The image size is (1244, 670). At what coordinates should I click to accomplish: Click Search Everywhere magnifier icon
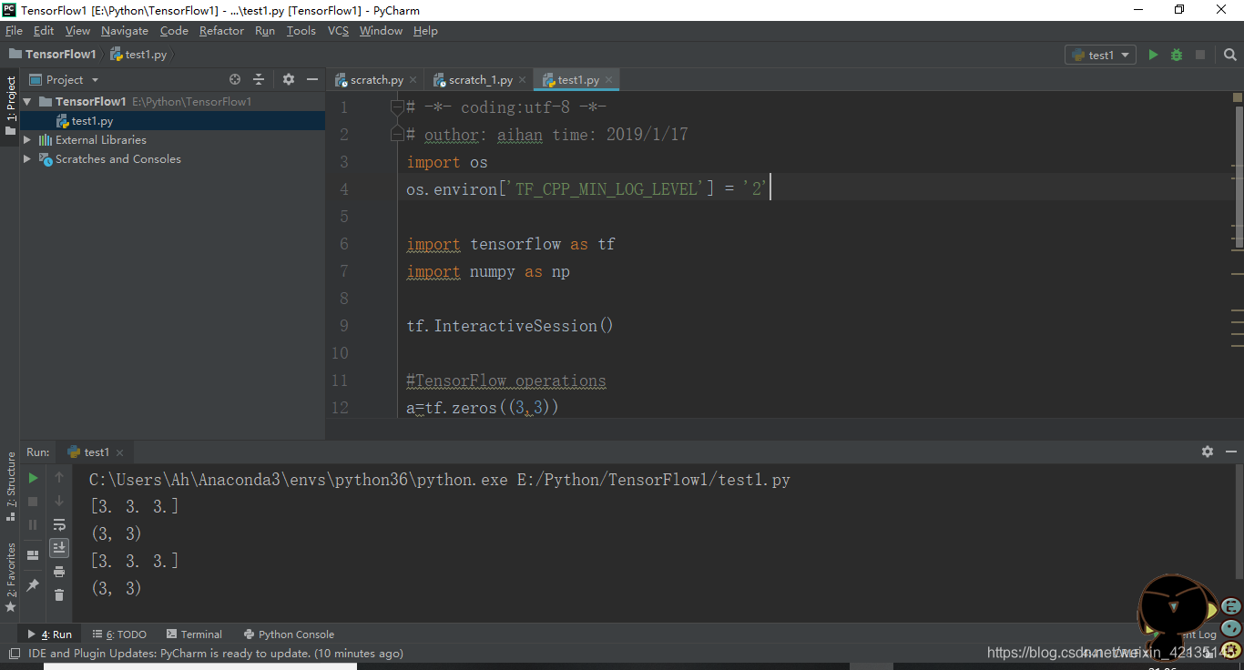[1230, 54]
